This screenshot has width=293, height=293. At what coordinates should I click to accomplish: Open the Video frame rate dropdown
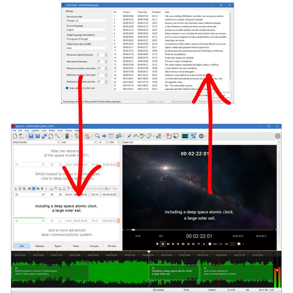coord(87,48)
